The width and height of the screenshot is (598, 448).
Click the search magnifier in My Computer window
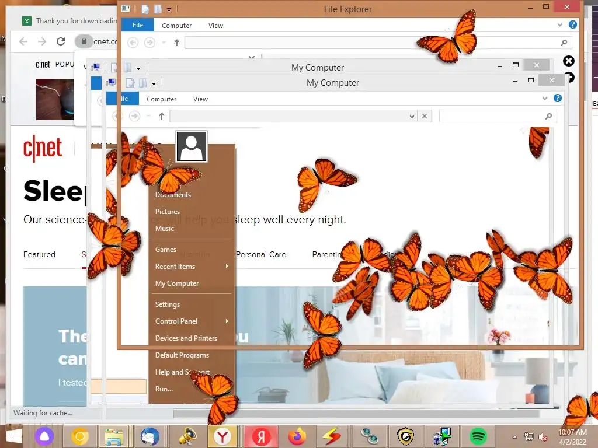coord(549,116)
